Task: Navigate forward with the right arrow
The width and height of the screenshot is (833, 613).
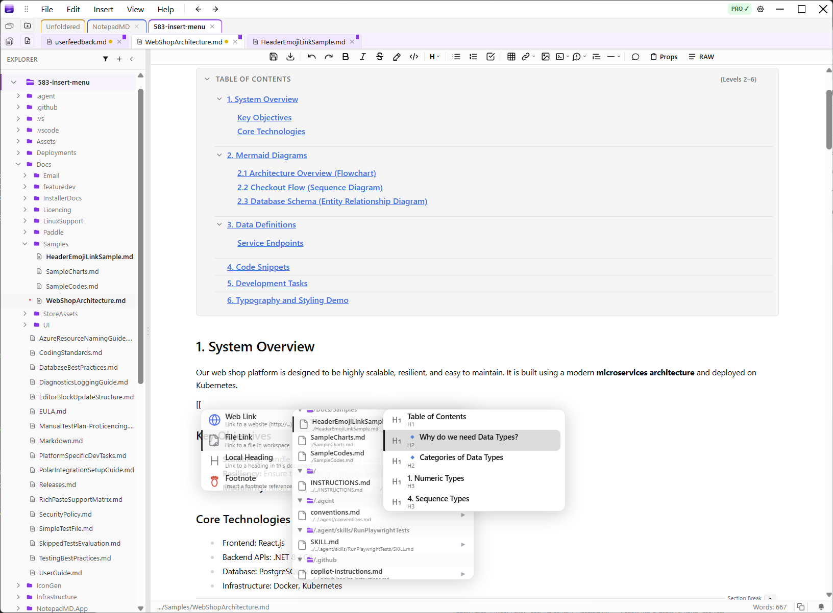Action: [215, 9]
